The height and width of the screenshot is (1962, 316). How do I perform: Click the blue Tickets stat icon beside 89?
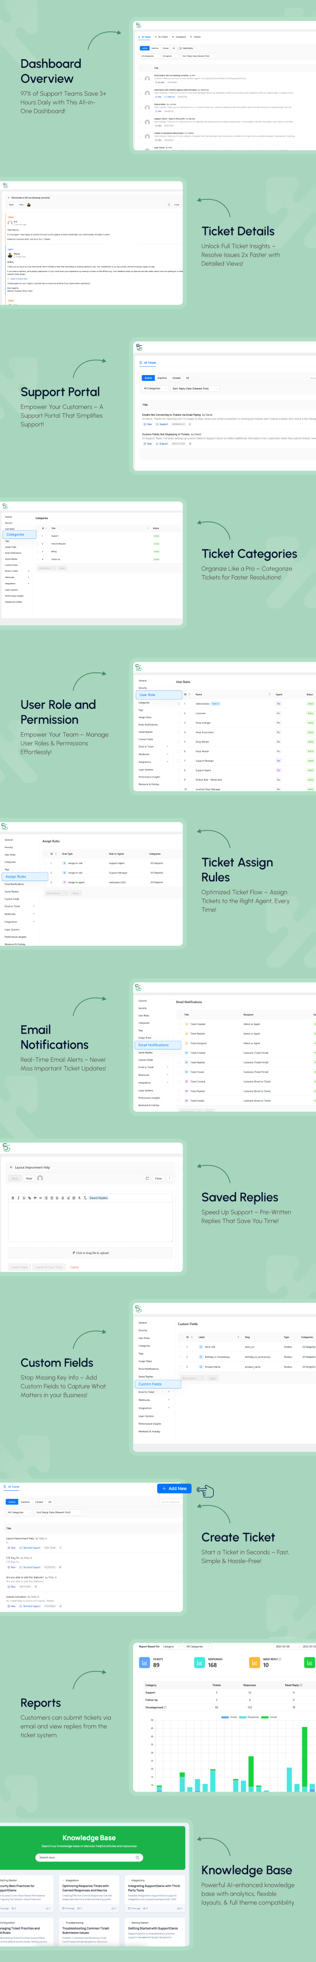[x=145, y=1663]
